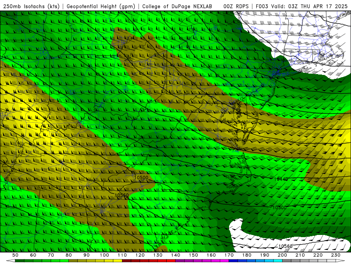This screenshot has height=263, width=351.
Task: Click the 170 knot legend value
Action: (229, 255)
